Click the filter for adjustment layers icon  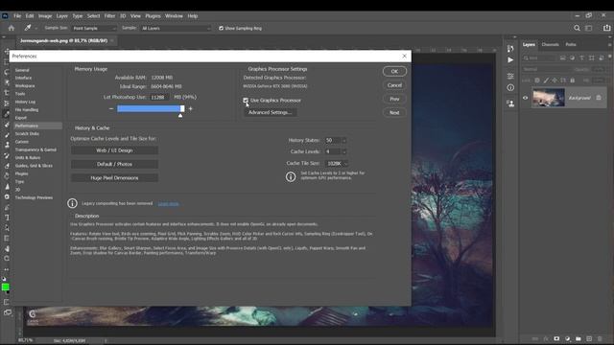click(x=572, y=57)
